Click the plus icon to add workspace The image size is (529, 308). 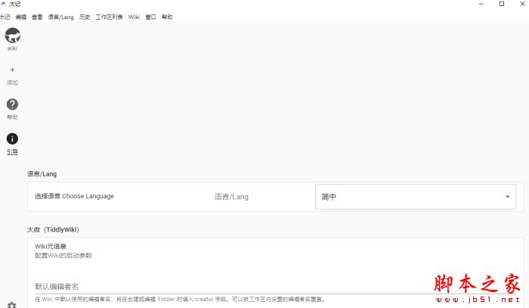pos(12,70)
